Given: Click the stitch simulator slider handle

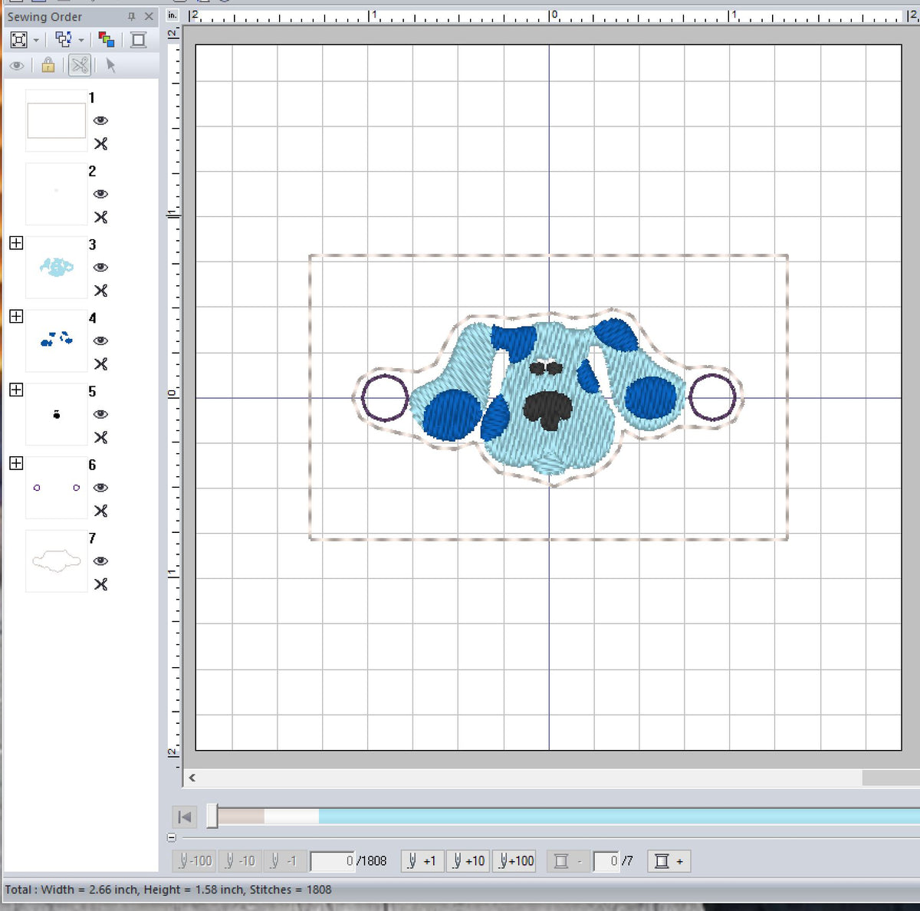Looking at the screenshot, I should tap(212, 817).
